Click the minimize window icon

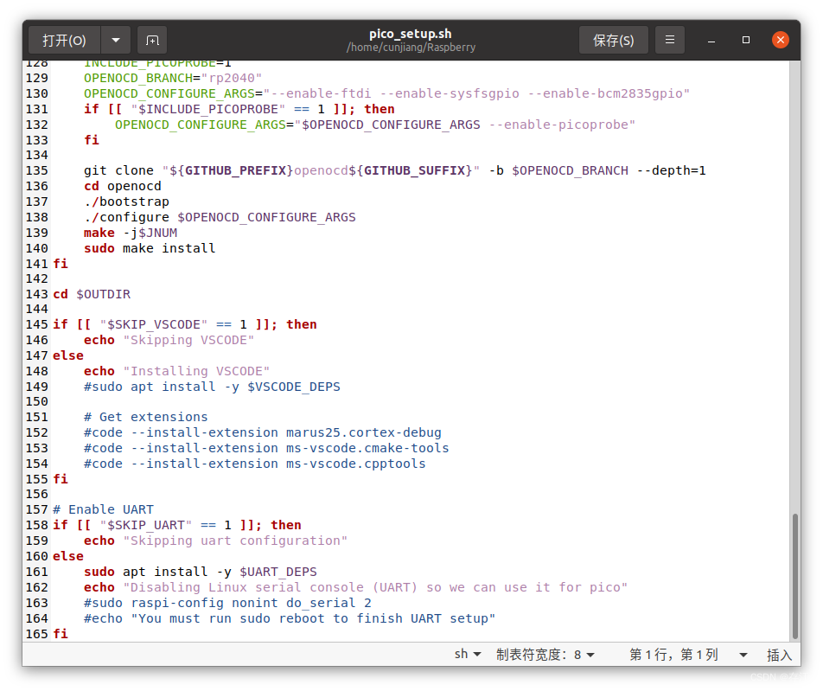click(x=711, y=39)
